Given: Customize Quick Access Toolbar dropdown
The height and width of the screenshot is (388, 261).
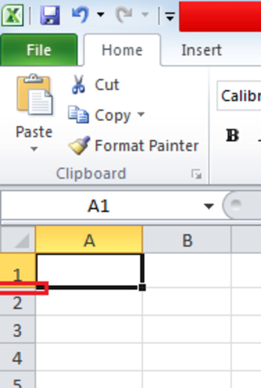Looking at the screenshot, I should click(x=170, y=16).
